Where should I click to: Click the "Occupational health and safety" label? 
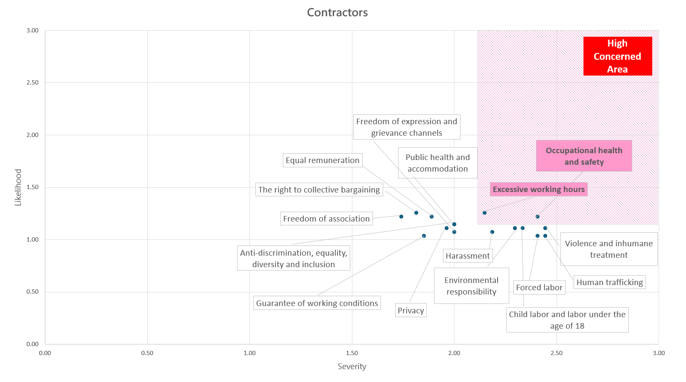583,156
